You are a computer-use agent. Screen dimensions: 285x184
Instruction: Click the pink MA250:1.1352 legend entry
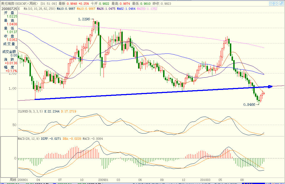(147, 9)
